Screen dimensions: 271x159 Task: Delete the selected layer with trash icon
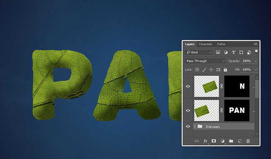pyautogui.click(x=248, y=141)
